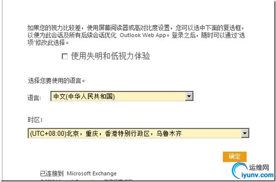Click the 运维网 watermark title
The height and width of the screenshot is (182, 276).
click(x=259, y=167)
